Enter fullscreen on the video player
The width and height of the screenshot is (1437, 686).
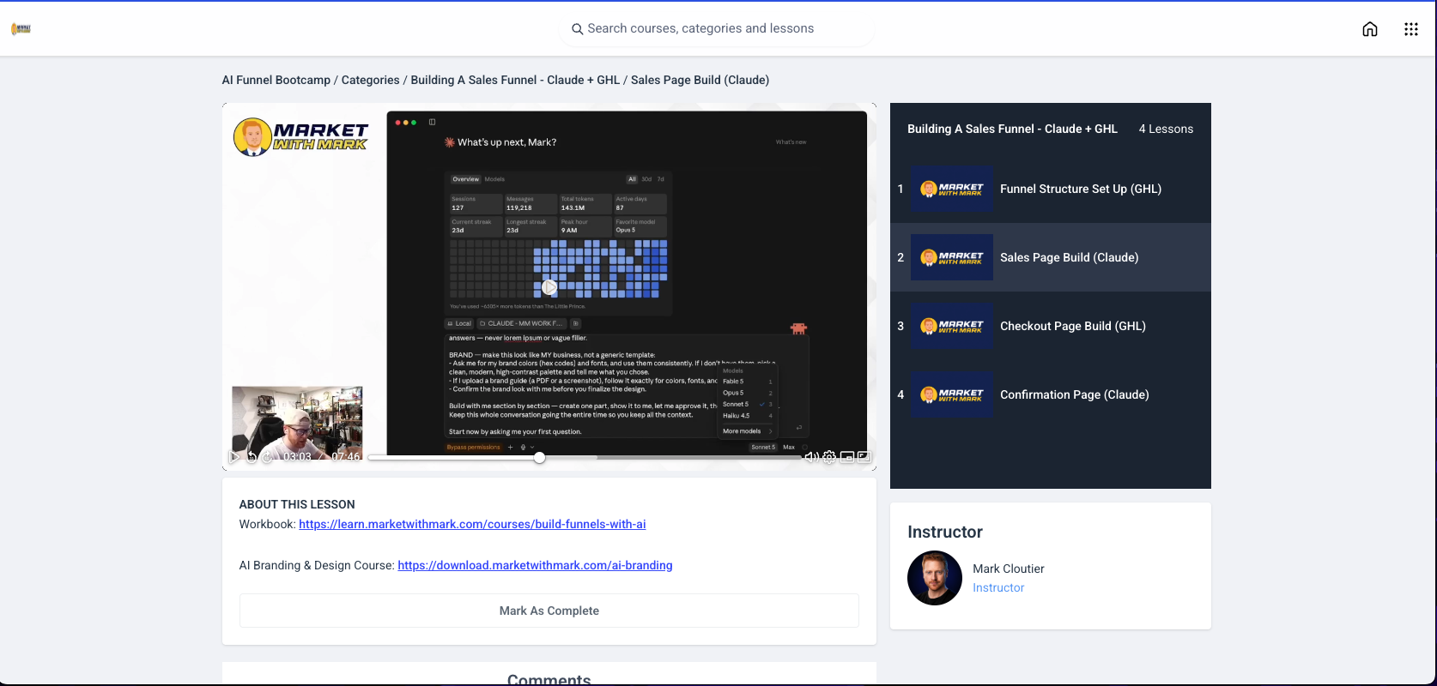(864, 457)
